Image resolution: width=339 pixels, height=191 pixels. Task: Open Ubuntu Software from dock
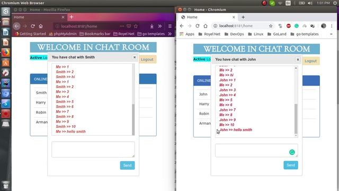tap(6, 63)
